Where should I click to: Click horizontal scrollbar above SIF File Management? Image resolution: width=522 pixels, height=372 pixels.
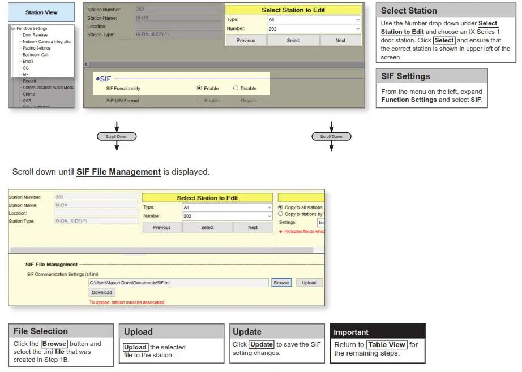(x=161, y=250)
